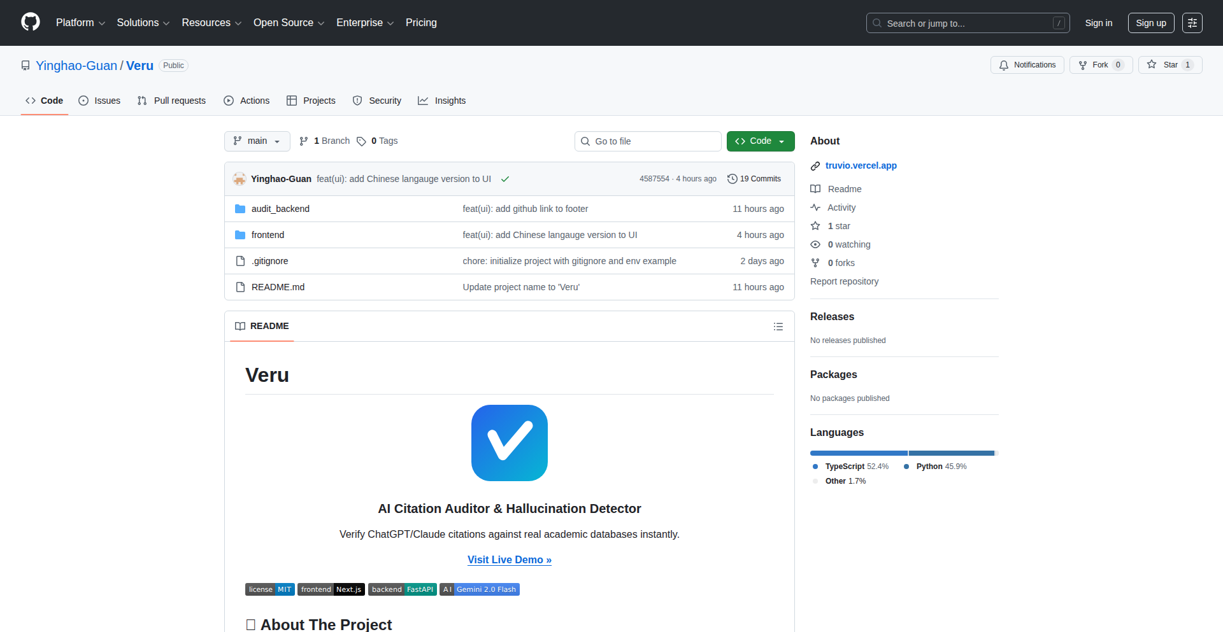Switch to the Issues tab

pos(99,101)
